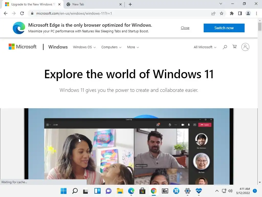
Task: Open File Explorer from taskbar
Action: pyautogui.click(x=120, y=191)
